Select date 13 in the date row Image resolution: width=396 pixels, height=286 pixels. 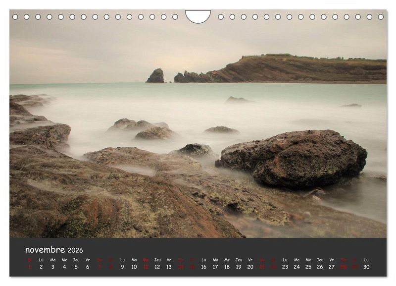click(169, 267)
